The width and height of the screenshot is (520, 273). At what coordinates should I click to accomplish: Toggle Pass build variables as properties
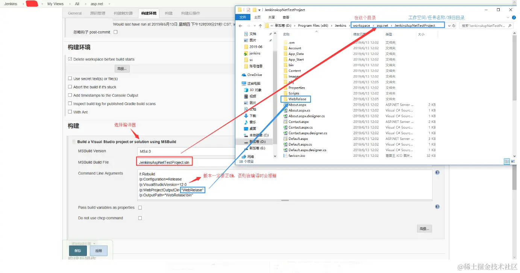pyautogui.click(x=140, y=208)
